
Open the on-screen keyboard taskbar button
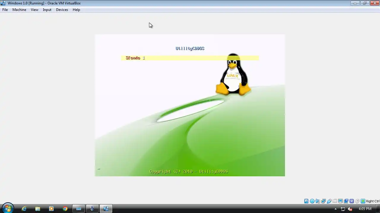[79, 209]
